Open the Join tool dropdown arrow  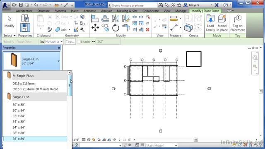point(70,30)
